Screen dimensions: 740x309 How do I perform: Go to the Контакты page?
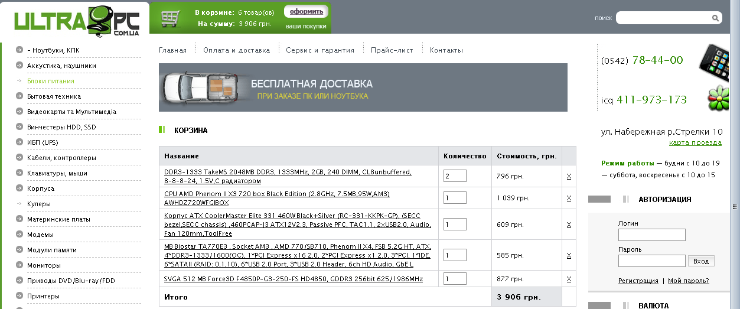(x=446, y=50)
